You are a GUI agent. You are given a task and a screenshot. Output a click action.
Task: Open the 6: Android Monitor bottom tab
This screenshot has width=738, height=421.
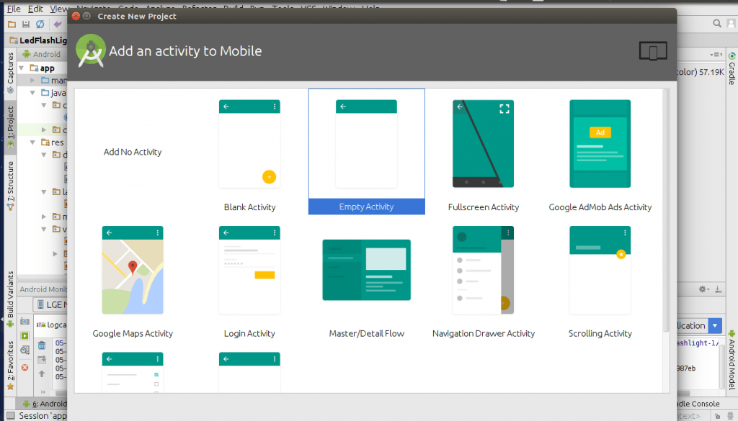pyautogui.click(x=45, y=404)
